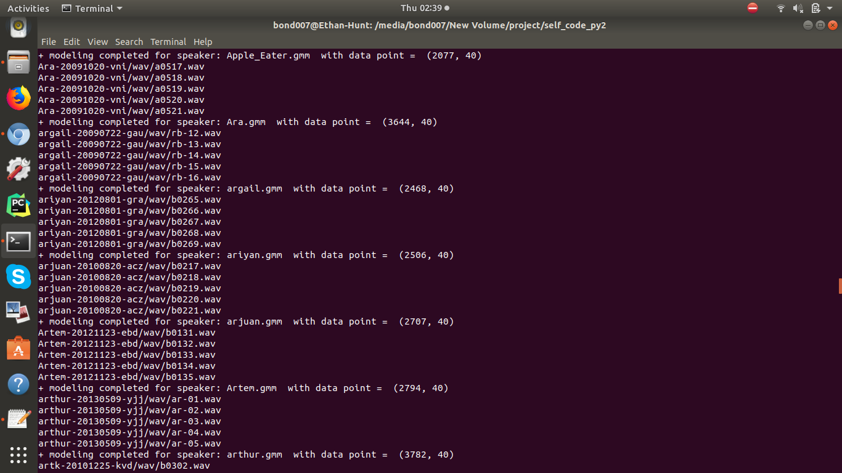Screen dimensions: 842x473
Task: Open the Terminal menu in menu bar
Action: [x=168, y=42]
